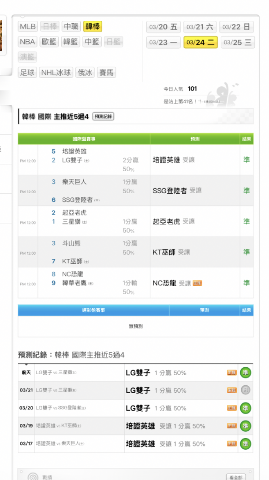Click the orange 主推 badge in 03/20 row
This screenshot has height=480, width=269.
point(232,408)
